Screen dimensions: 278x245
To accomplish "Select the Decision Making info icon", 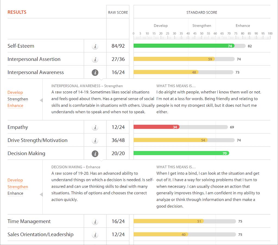I will pos(95,153).
